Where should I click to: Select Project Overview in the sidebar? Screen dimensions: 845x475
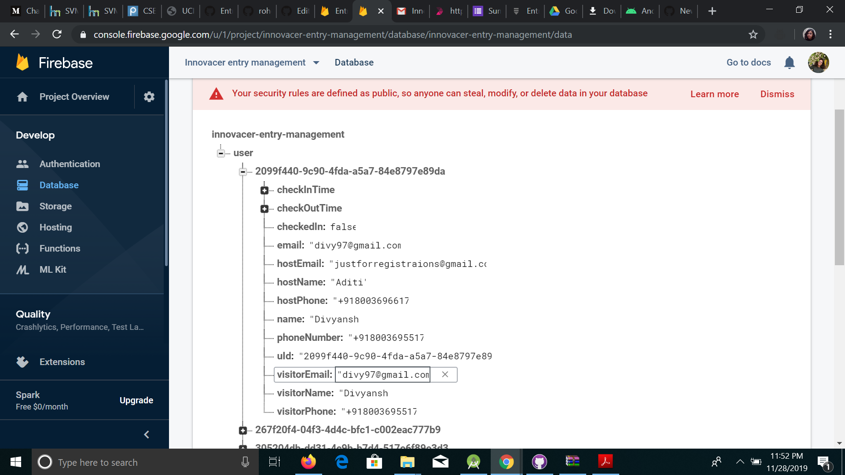coord(74,97)
